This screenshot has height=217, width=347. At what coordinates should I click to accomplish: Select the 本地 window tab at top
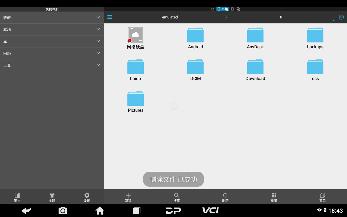point(223,9)
